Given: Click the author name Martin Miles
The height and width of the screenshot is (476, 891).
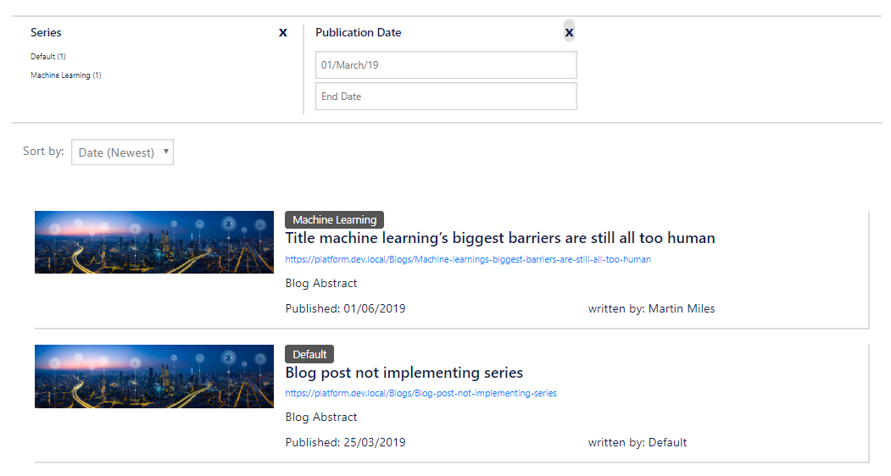Looking at the screenshot, I should 681,309.
